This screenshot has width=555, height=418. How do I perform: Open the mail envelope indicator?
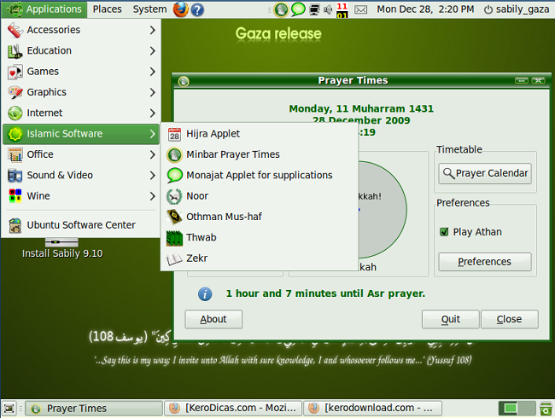(x=360, y=10)
